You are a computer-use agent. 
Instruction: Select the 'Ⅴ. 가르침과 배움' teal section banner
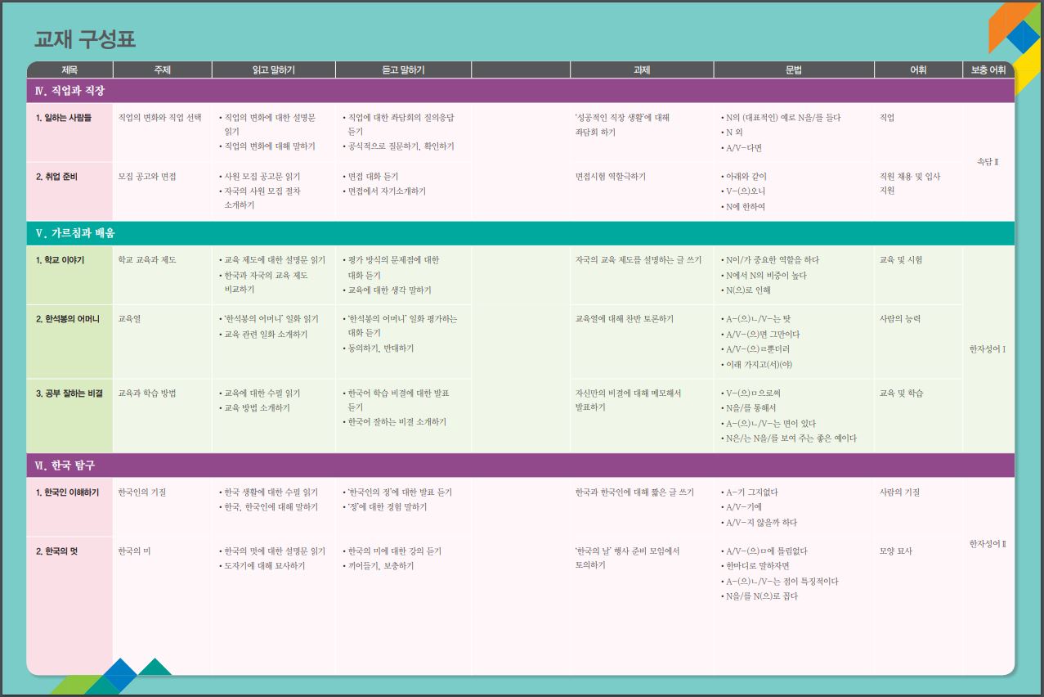[75, 233]
